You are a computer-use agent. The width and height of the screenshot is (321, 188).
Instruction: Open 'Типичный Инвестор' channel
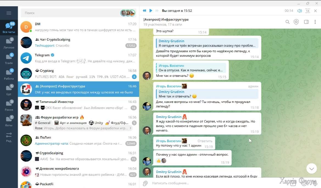[79, 105]
